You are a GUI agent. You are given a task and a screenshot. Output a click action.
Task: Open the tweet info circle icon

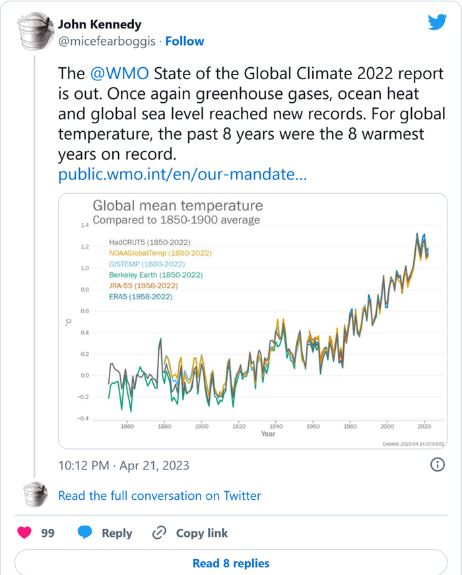point(437,465)
